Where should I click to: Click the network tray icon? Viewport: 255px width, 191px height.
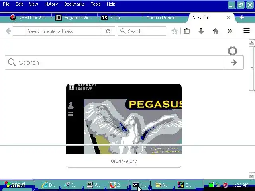tap(218, 185)
